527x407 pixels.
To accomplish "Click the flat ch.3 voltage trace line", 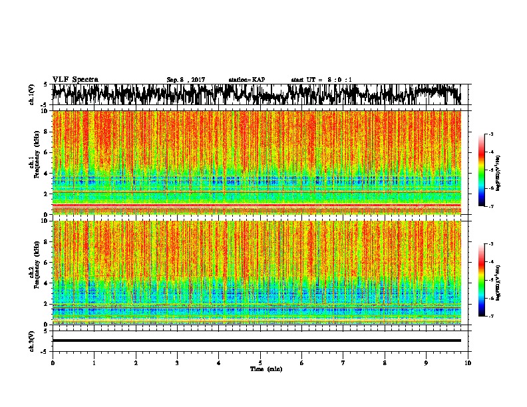I will coord(256,340).
